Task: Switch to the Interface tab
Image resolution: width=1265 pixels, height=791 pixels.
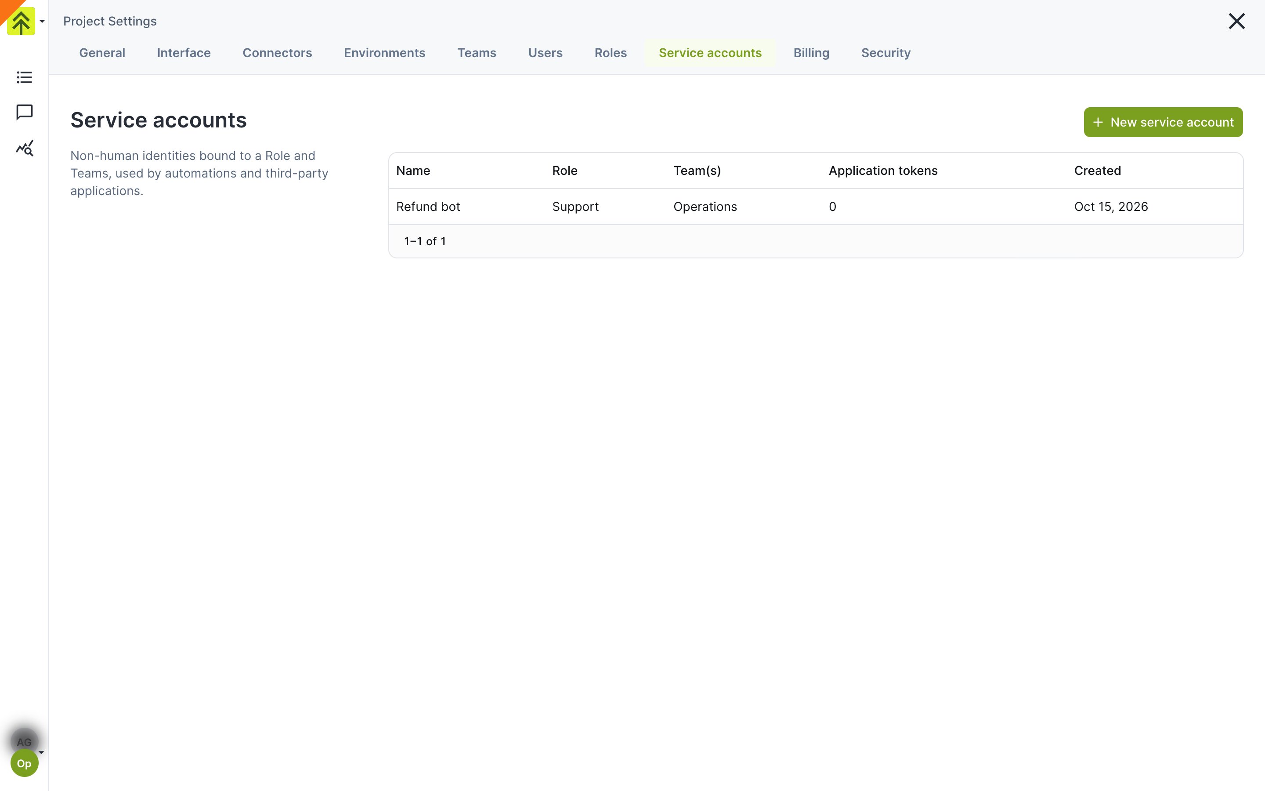Action: (x=184, y=53)
